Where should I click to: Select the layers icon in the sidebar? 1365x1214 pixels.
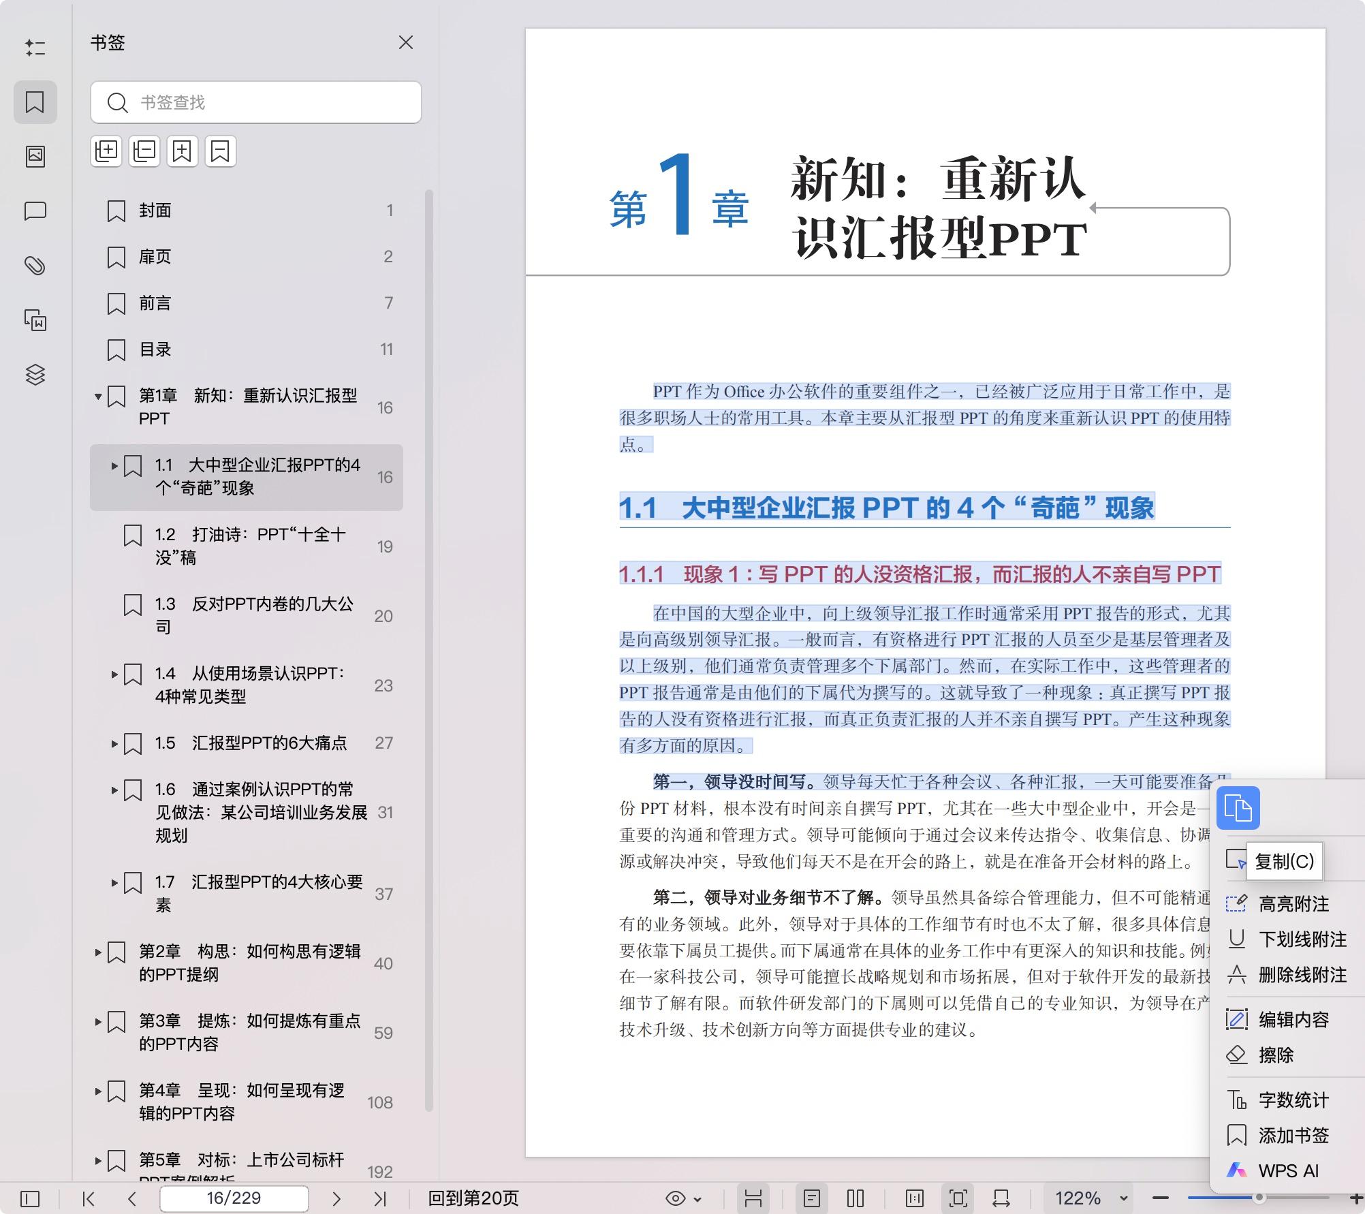pos(35,375)
